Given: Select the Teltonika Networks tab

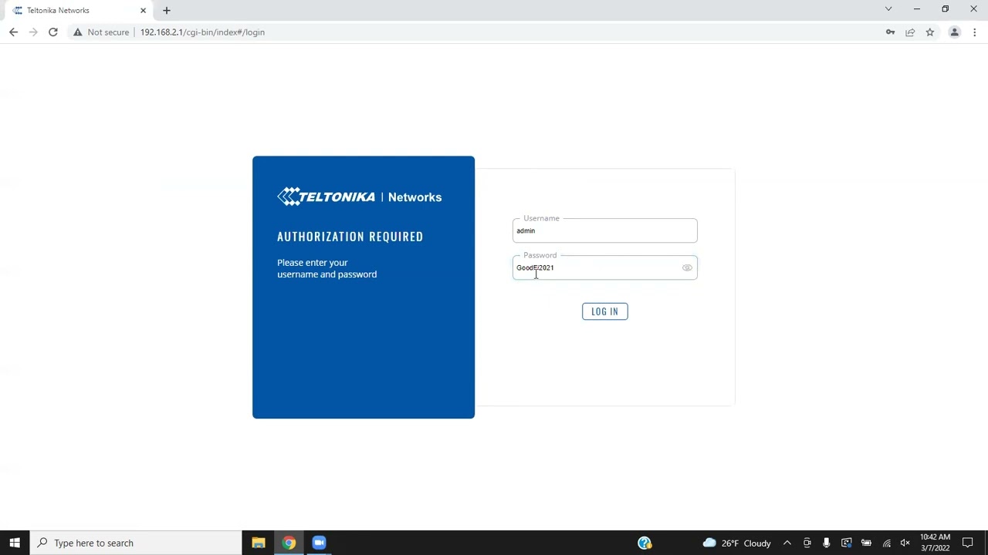Looking at the screenshot, I should click(77, 11).
